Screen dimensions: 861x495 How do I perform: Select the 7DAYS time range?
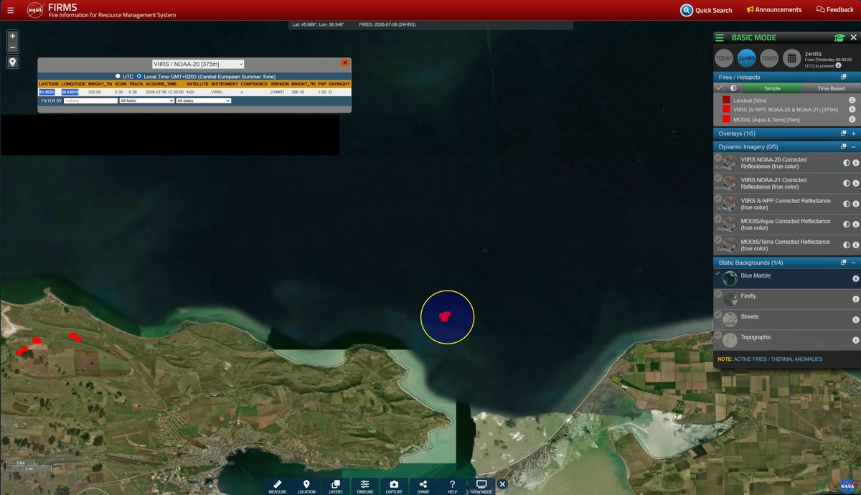click(x=769, y=58)
